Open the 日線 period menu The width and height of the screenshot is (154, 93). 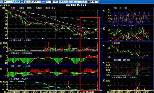(73, 2)
